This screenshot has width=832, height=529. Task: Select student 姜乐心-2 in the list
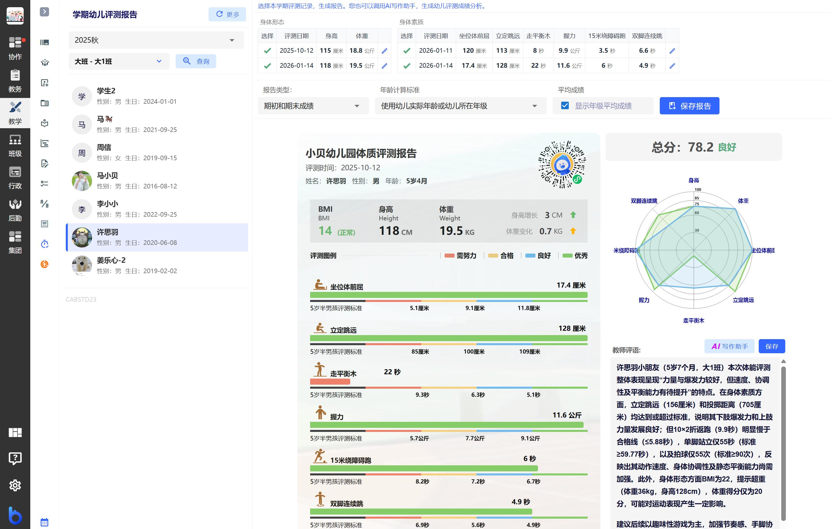157,265
